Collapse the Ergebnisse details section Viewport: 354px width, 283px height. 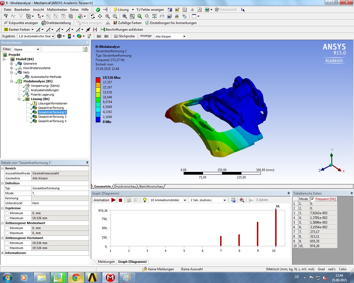point(2,208)
